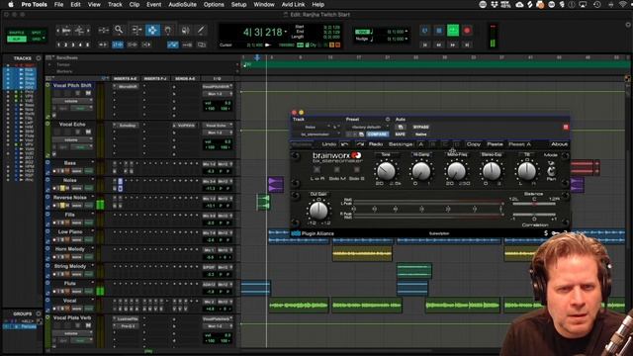Enable Spot edit mode
Screen dimensions: 633x356
coord(37,33)
